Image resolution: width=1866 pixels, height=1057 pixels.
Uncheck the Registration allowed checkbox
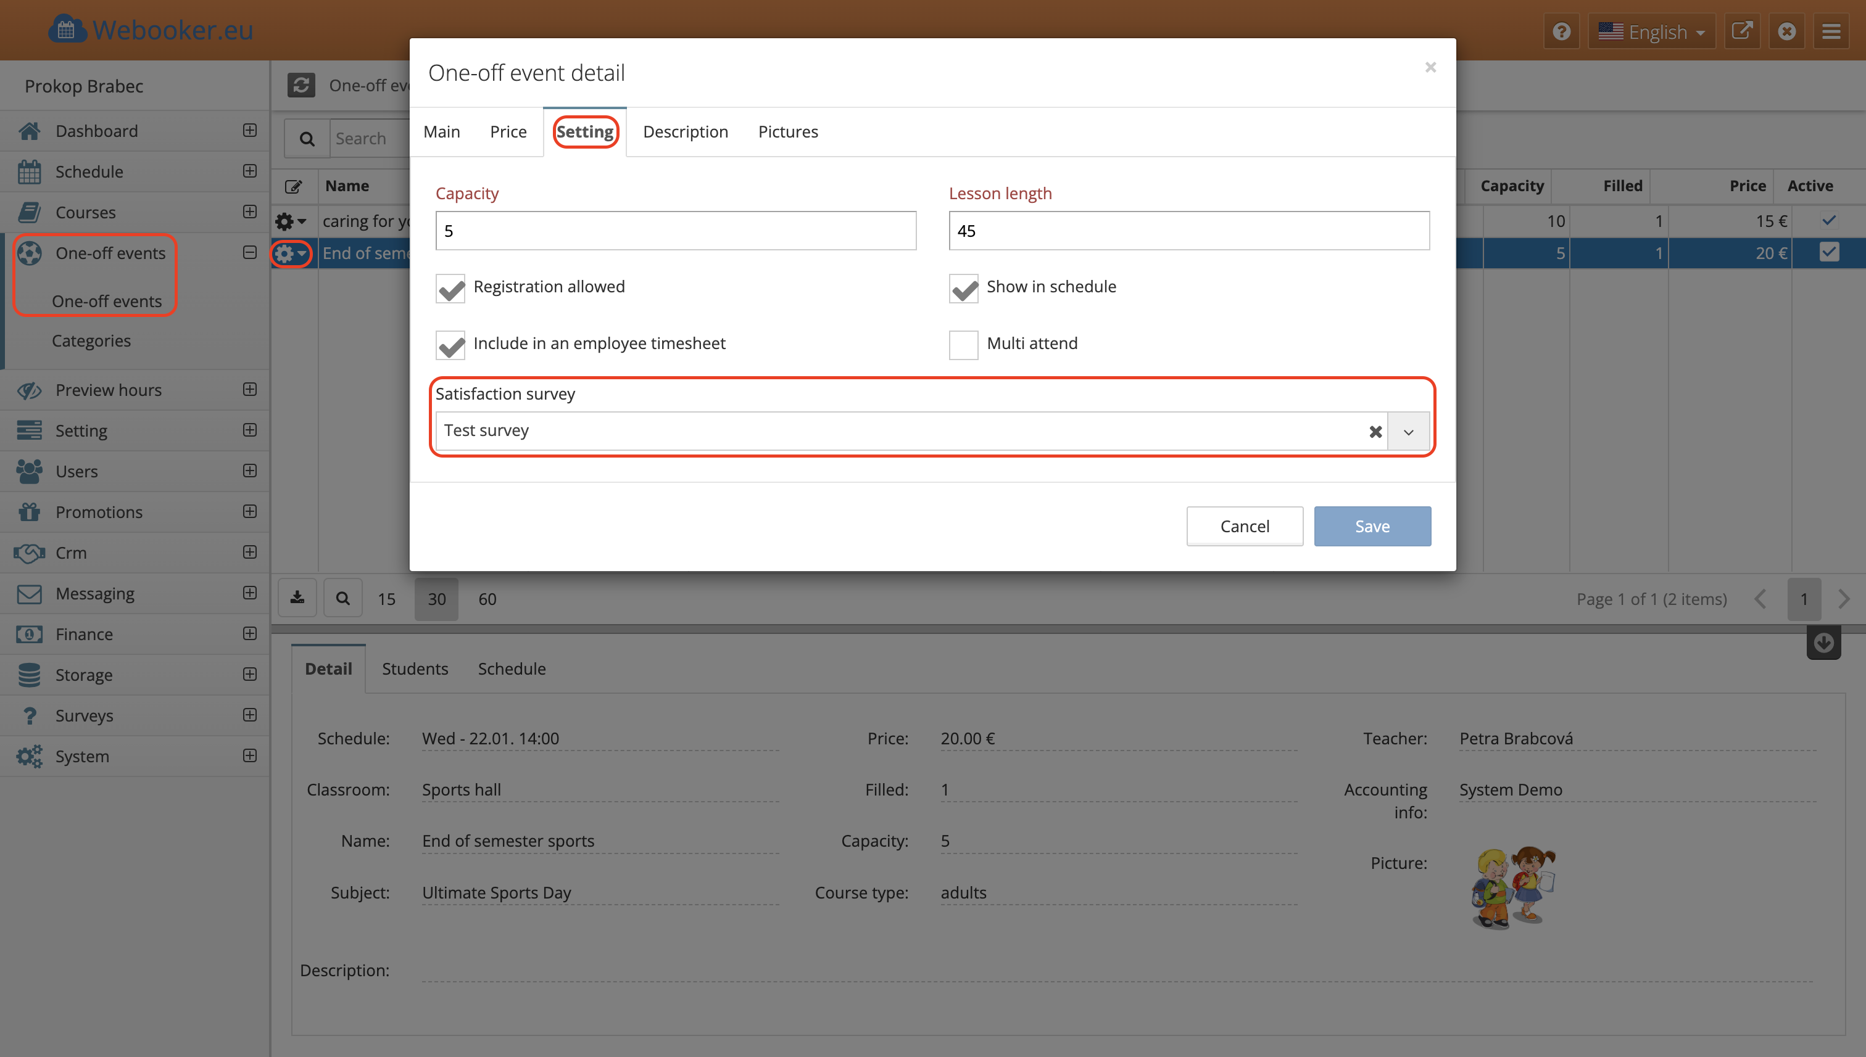coord(450,288)
